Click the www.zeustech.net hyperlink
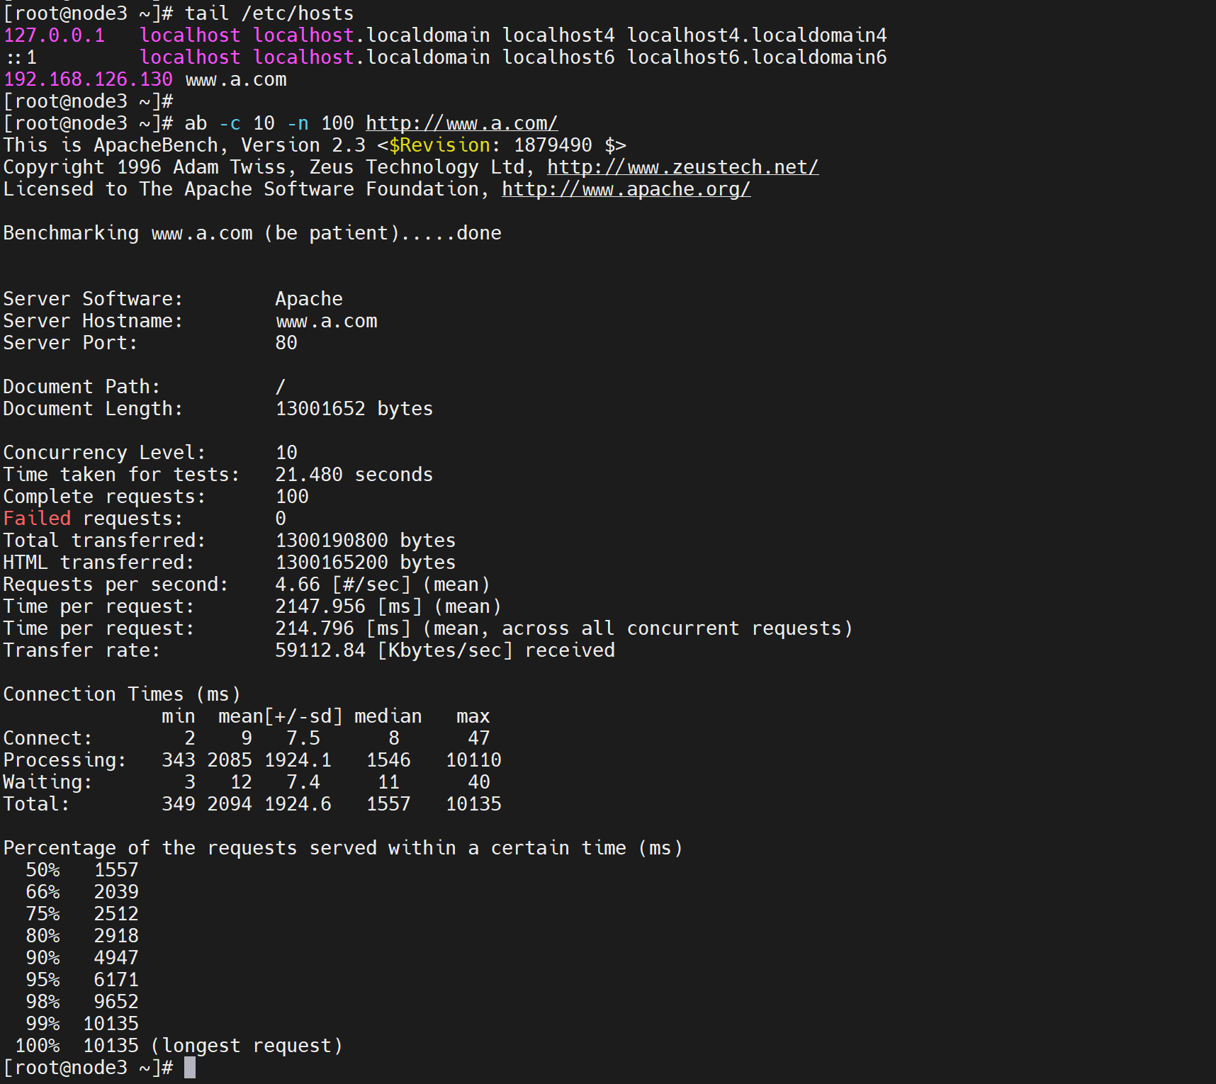Viewport: 1216px width, 1084px height. [x=682, y=167]
